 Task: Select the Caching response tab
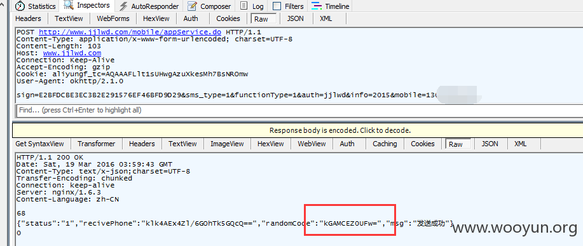[385, 144]
